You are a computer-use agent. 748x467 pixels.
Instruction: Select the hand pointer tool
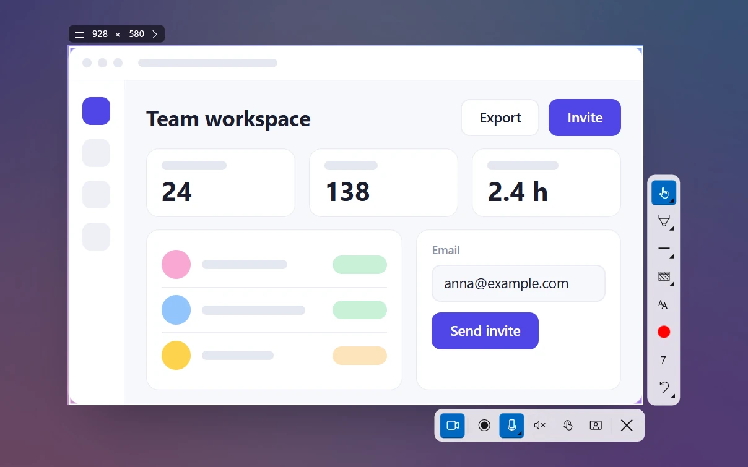663,193
